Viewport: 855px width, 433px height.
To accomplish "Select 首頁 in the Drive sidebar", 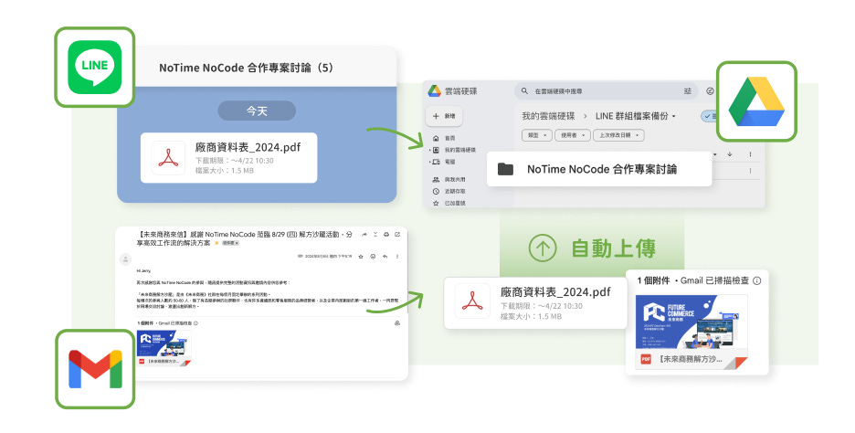I will 445,139.
